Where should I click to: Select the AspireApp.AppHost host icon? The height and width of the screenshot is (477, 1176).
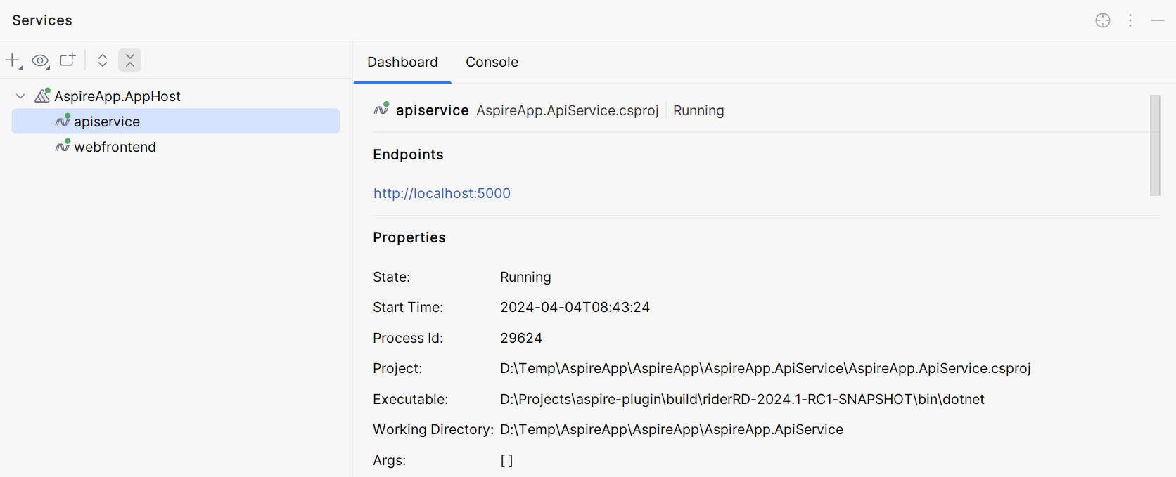click(x=42, y=96)
